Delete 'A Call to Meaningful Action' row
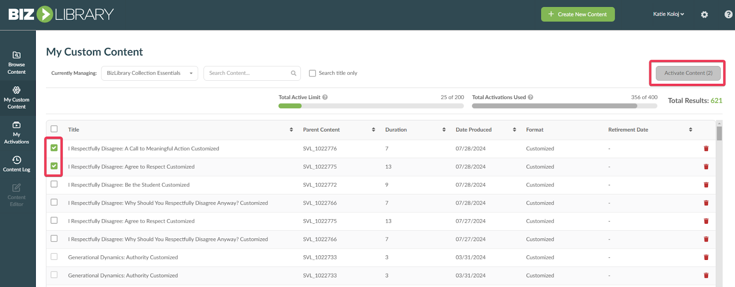This screenshot has height=287, width=735. 706,149
